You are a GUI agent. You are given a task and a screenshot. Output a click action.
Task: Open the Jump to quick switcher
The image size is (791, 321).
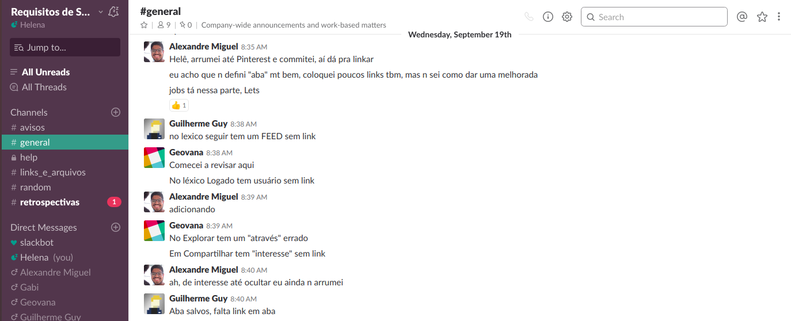click(65, 47)
